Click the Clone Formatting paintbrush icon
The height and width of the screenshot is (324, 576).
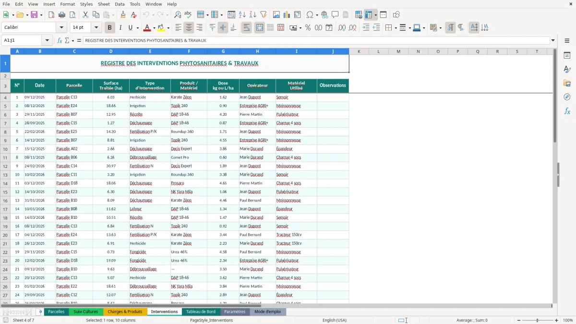pyautogui.click(x=123, y=15)
